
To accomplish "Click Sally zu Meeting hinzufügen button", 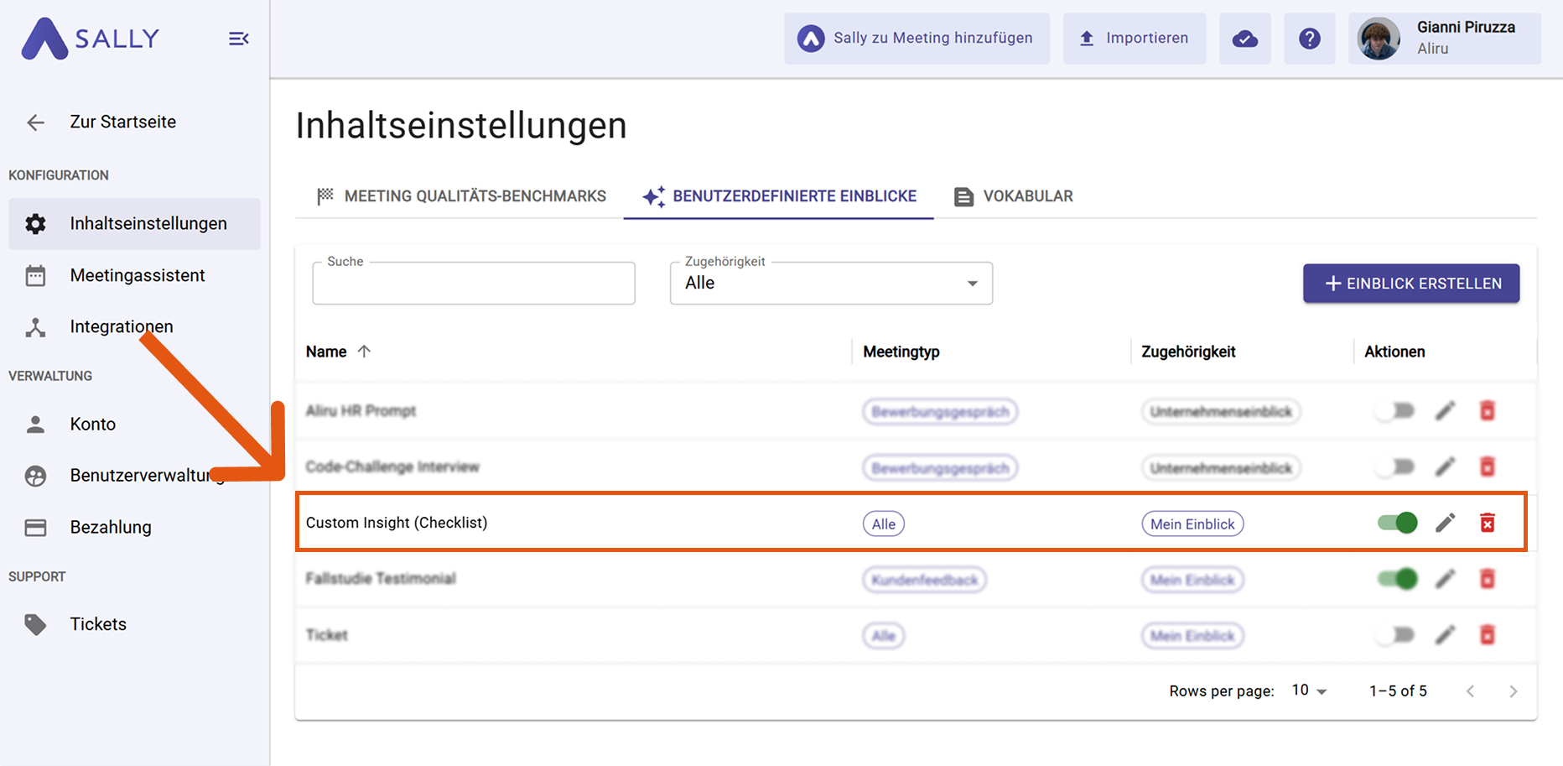I will click(917, 39).
